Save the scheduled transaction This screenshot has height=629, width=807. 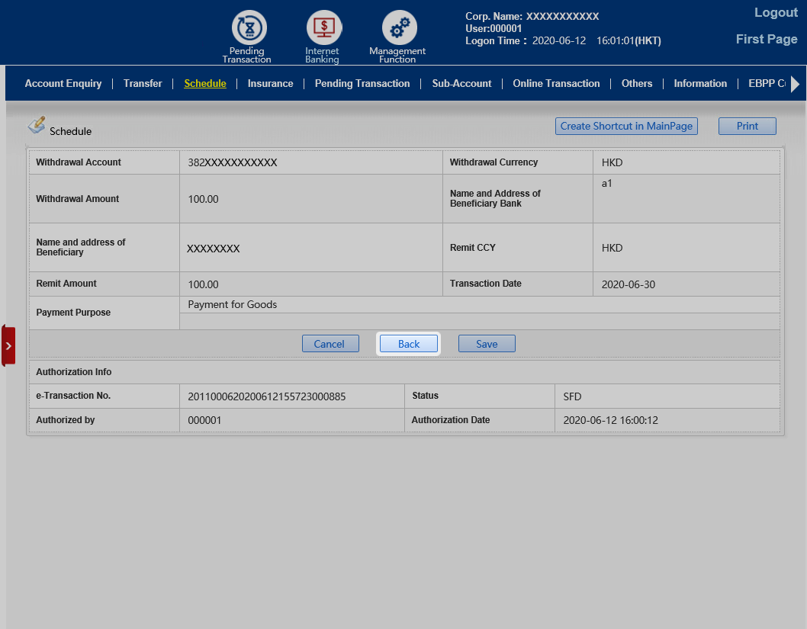click(487, 344)
